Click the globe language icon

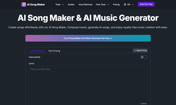pos(125,5)
